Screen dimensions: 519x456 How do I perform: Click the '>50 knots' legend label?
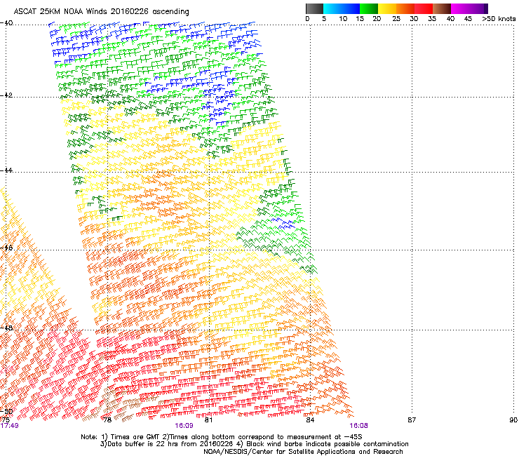tap(499, 19)
